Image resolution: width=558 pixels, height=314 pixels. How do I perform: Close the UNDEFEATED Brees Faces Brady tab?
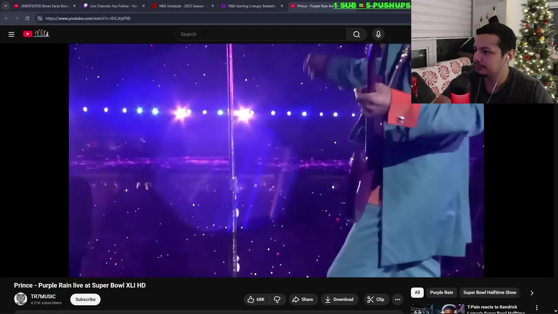click(x=74, y=6)
